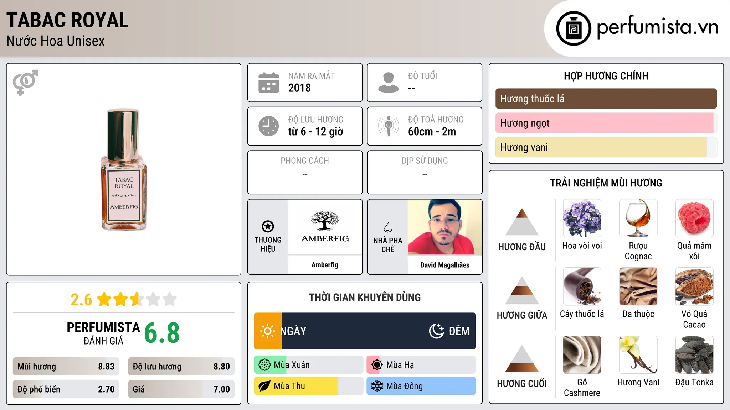Click the 2.6 user rating number
730x410 pixels.
pyautogui.click(x=81, y=300)
